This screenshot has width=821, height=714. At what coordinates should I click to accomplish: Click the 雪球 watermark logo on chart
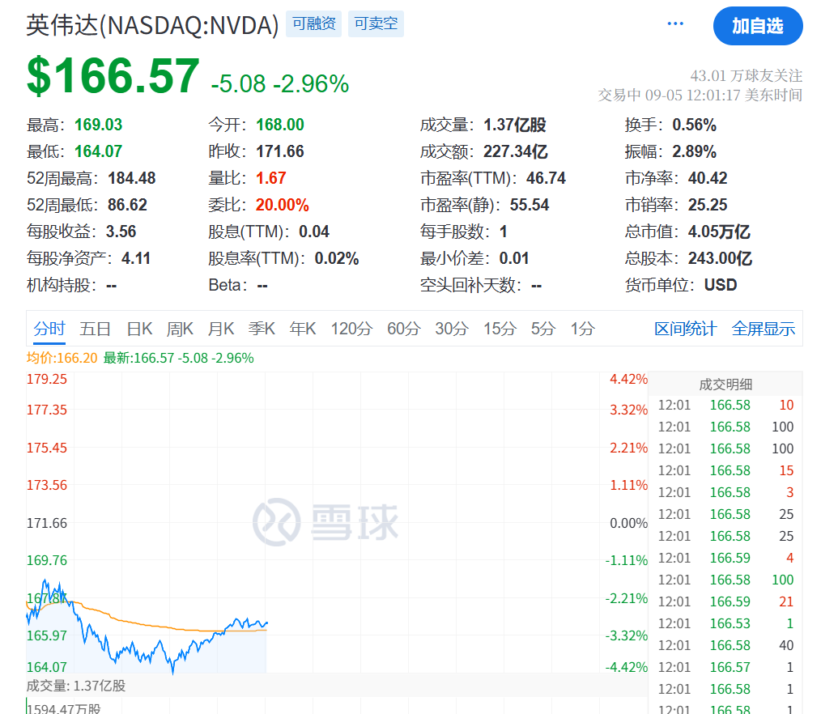(x=325, y=522)
